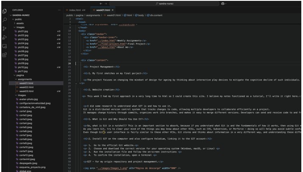Image resolution: width=303 pixels, height=172 pixels.
Task: Follow the ../images/Imagen_1.png src link
Action: point(112,168)
